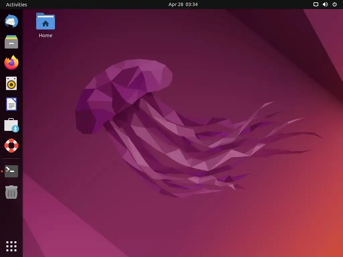Show Applications grid

[x=11, y=246]
